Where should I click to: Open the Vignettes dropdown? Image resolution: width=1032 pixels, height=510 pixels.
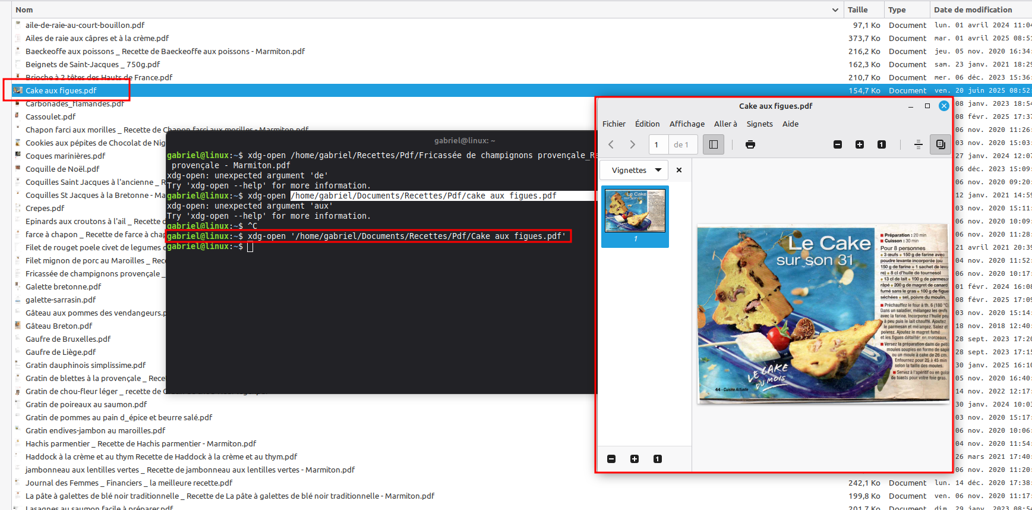[634, 170]
